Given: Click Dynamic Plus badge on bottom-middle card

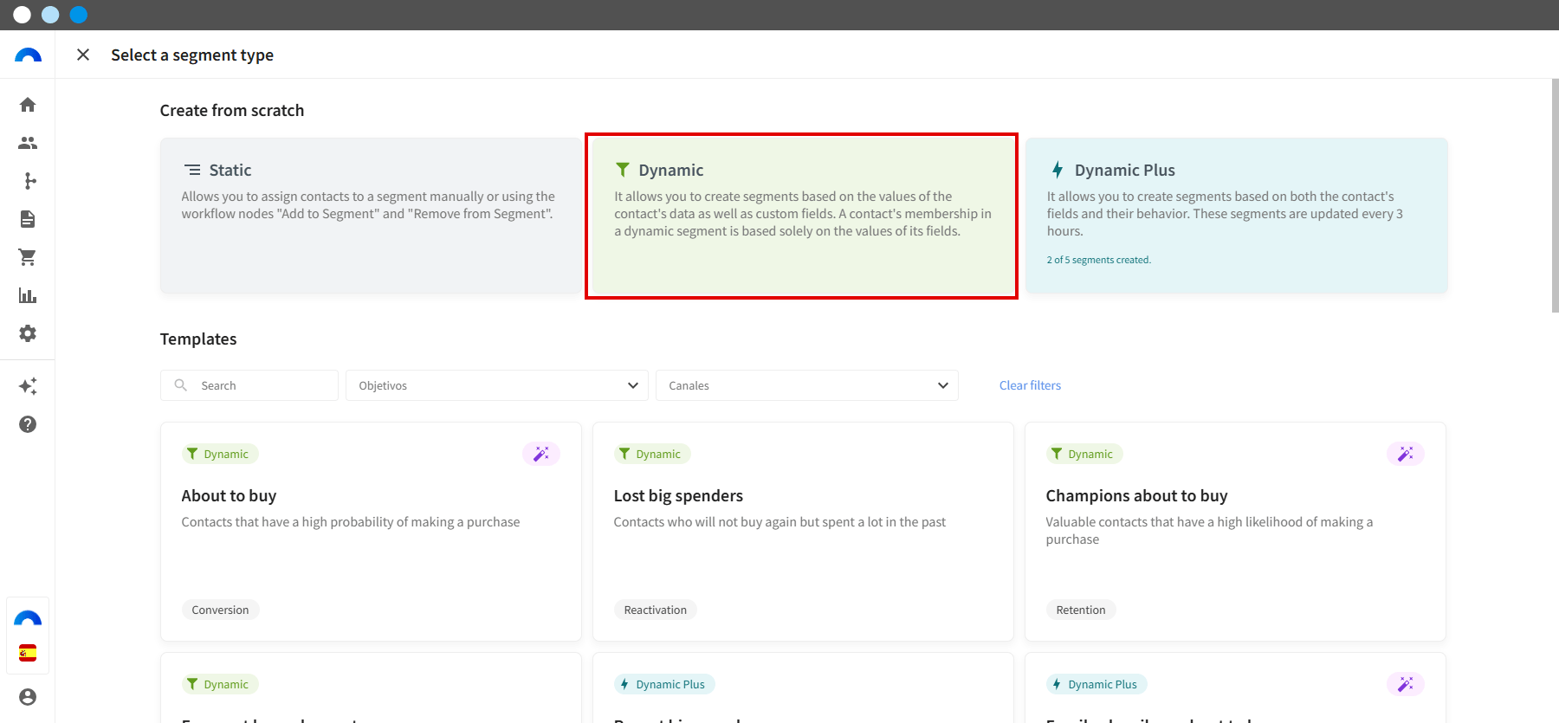Looking at the screenshot, I should tap(664, 684).
